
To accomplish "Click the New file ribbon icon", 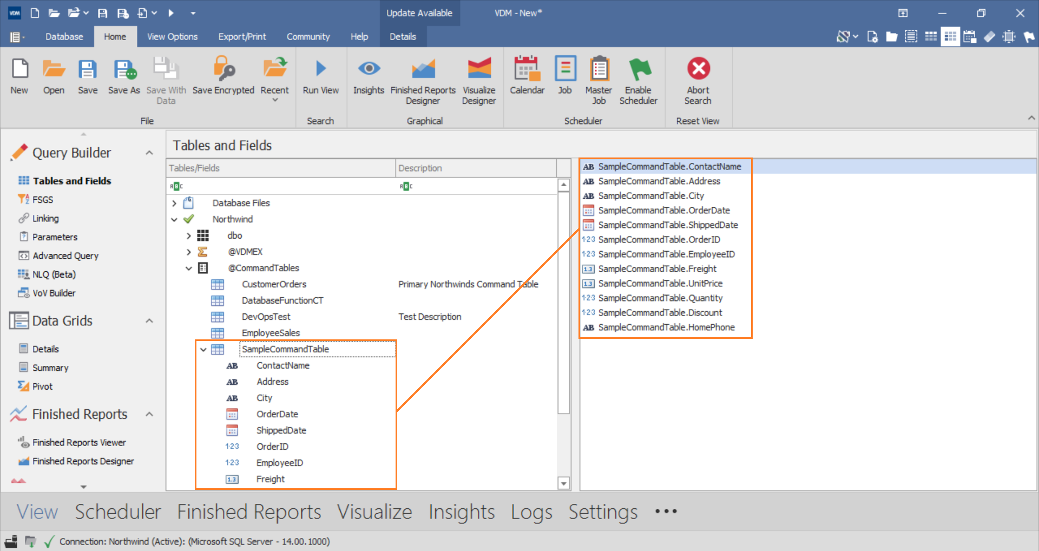I will pyautogui.click(x=19, y=69).
